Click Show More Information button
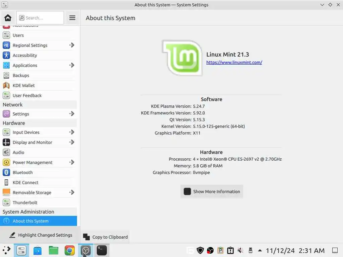 (212, 191)
